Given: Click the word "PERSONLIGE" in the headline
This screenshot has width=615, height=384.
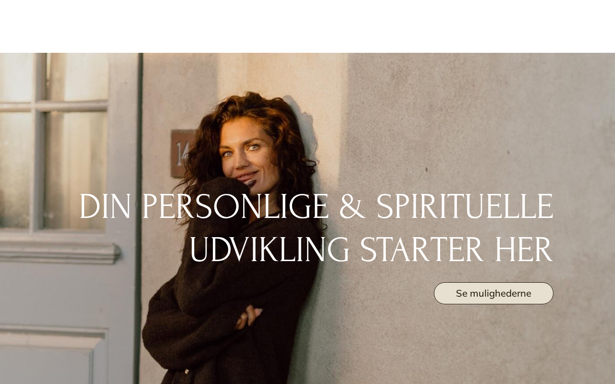Looking at the screenshot, I should coord(235,207).
